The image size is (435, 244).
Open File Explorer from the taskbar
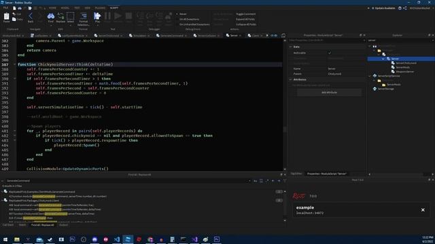point(17,239)
